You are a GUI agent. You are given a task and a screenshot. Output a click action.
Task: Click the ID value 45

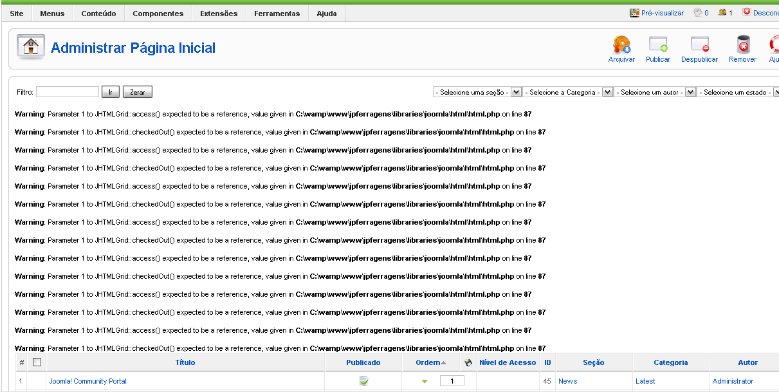point(547,381)
